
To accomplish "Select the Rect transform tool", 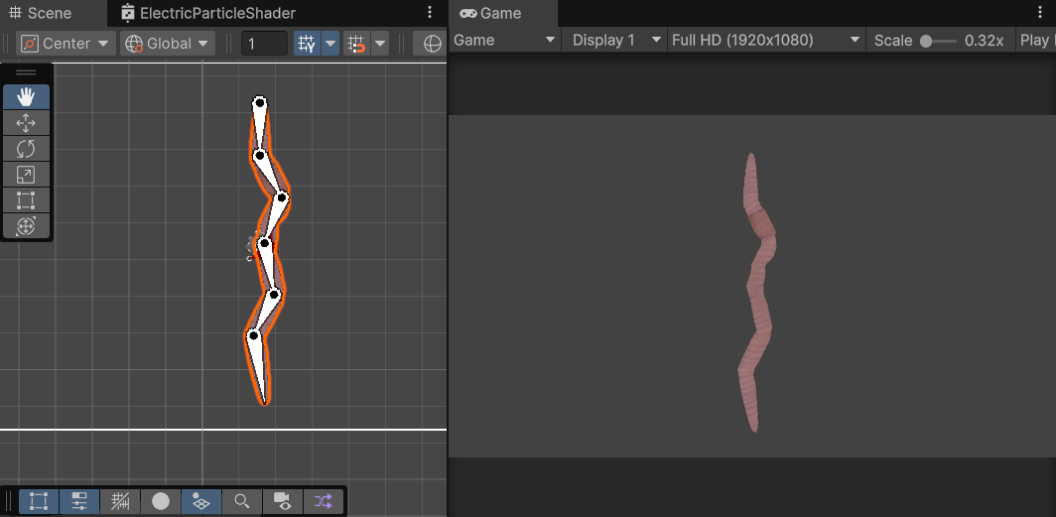I will [26, 199].
